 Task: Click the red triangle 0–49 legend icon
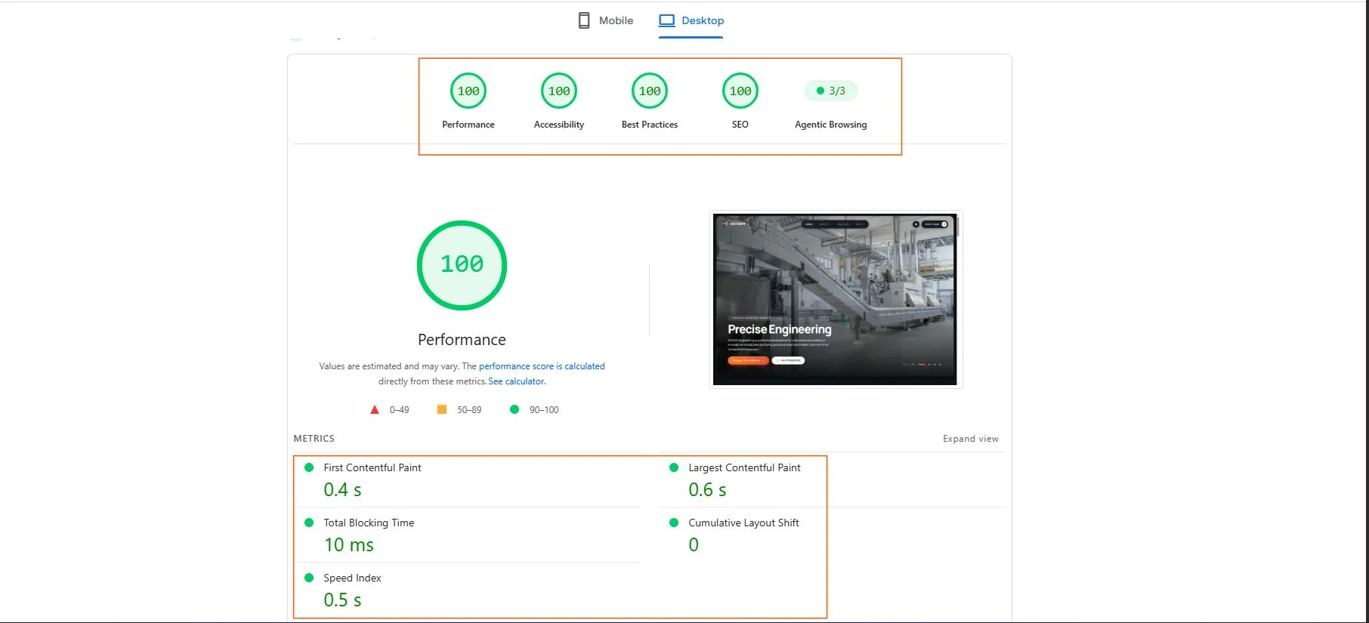[x=375, y=409]
